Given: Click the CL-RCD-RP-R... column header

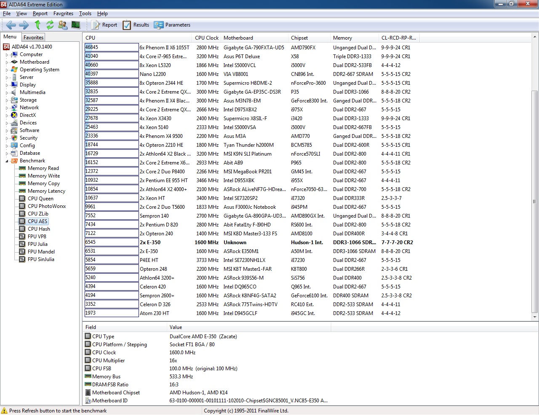Looking at the screenshot, I should coord(399,38).
